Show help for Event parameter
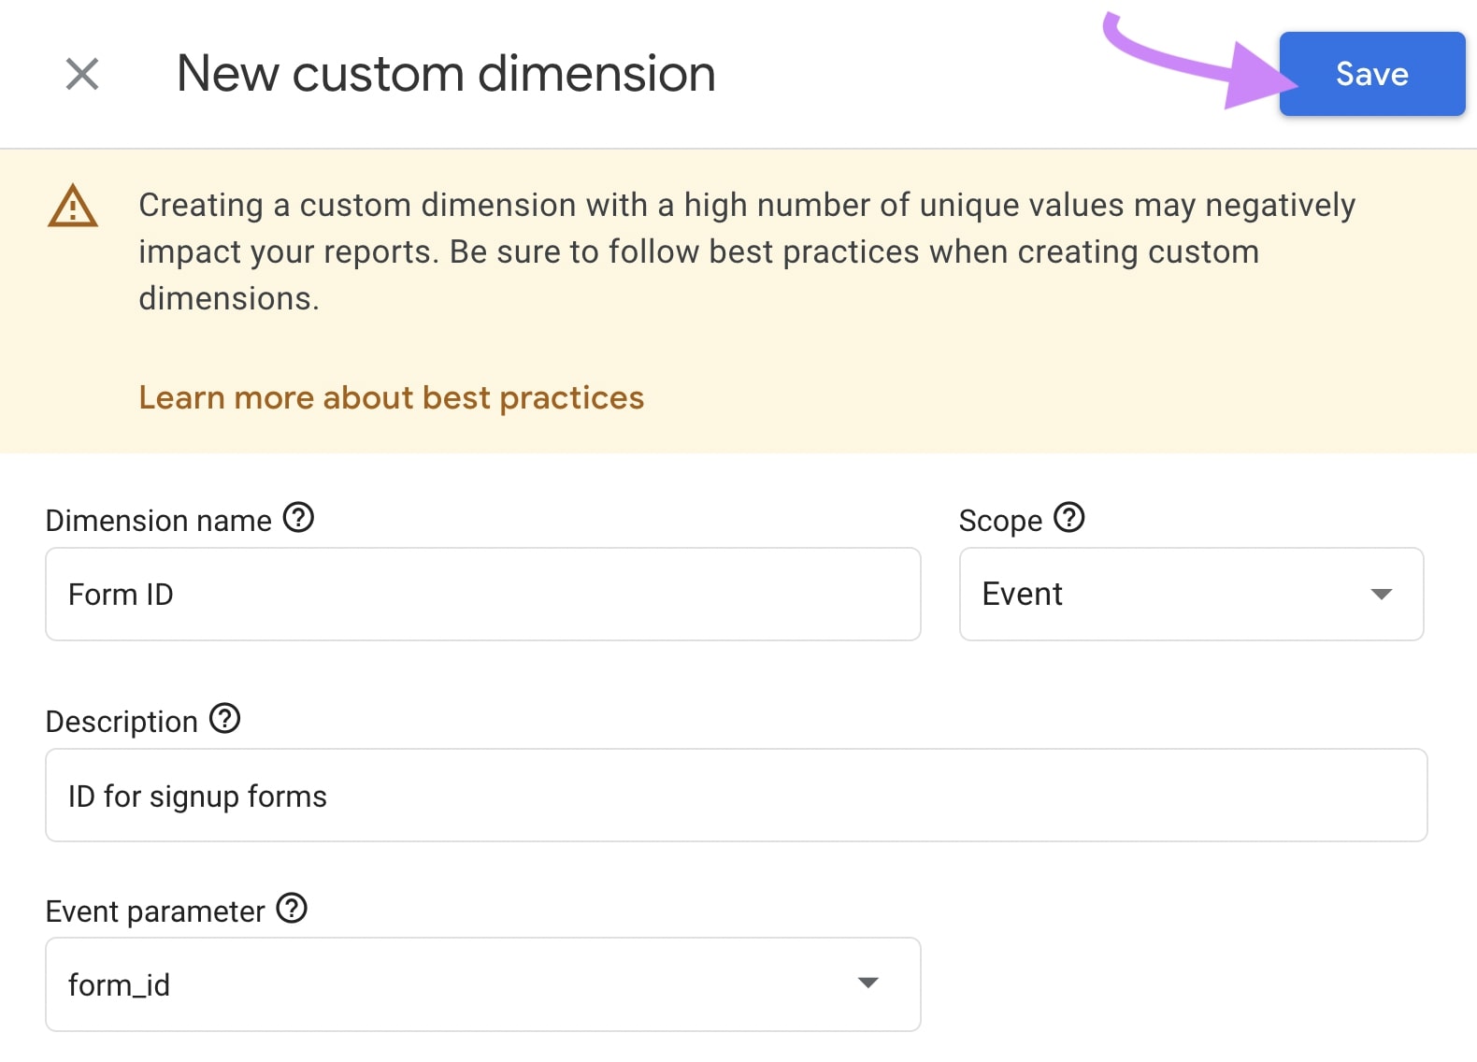 pos(292,908)
